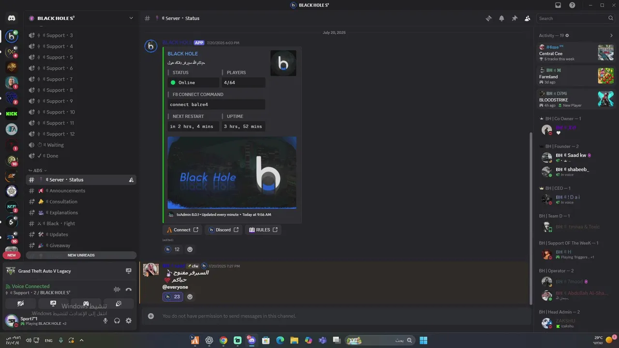The image size is (619, 348).
Task: Click the NEW unread servers pill
Action: [12, 255]
